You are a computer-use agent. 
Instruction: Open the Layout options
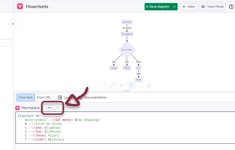click(65, 98)
